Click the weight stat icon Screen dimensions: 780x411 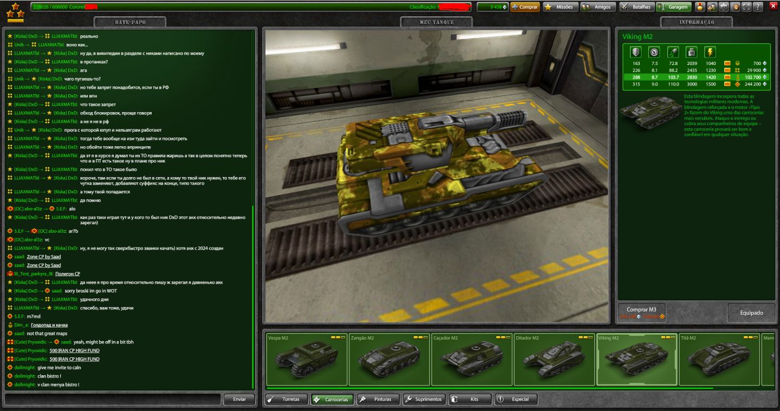(692, 52)
